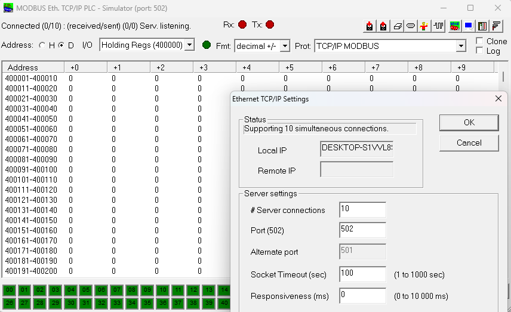Click the disabled Alternate port field 501
Screen dimensions: 511x312
tap(362, 251)
